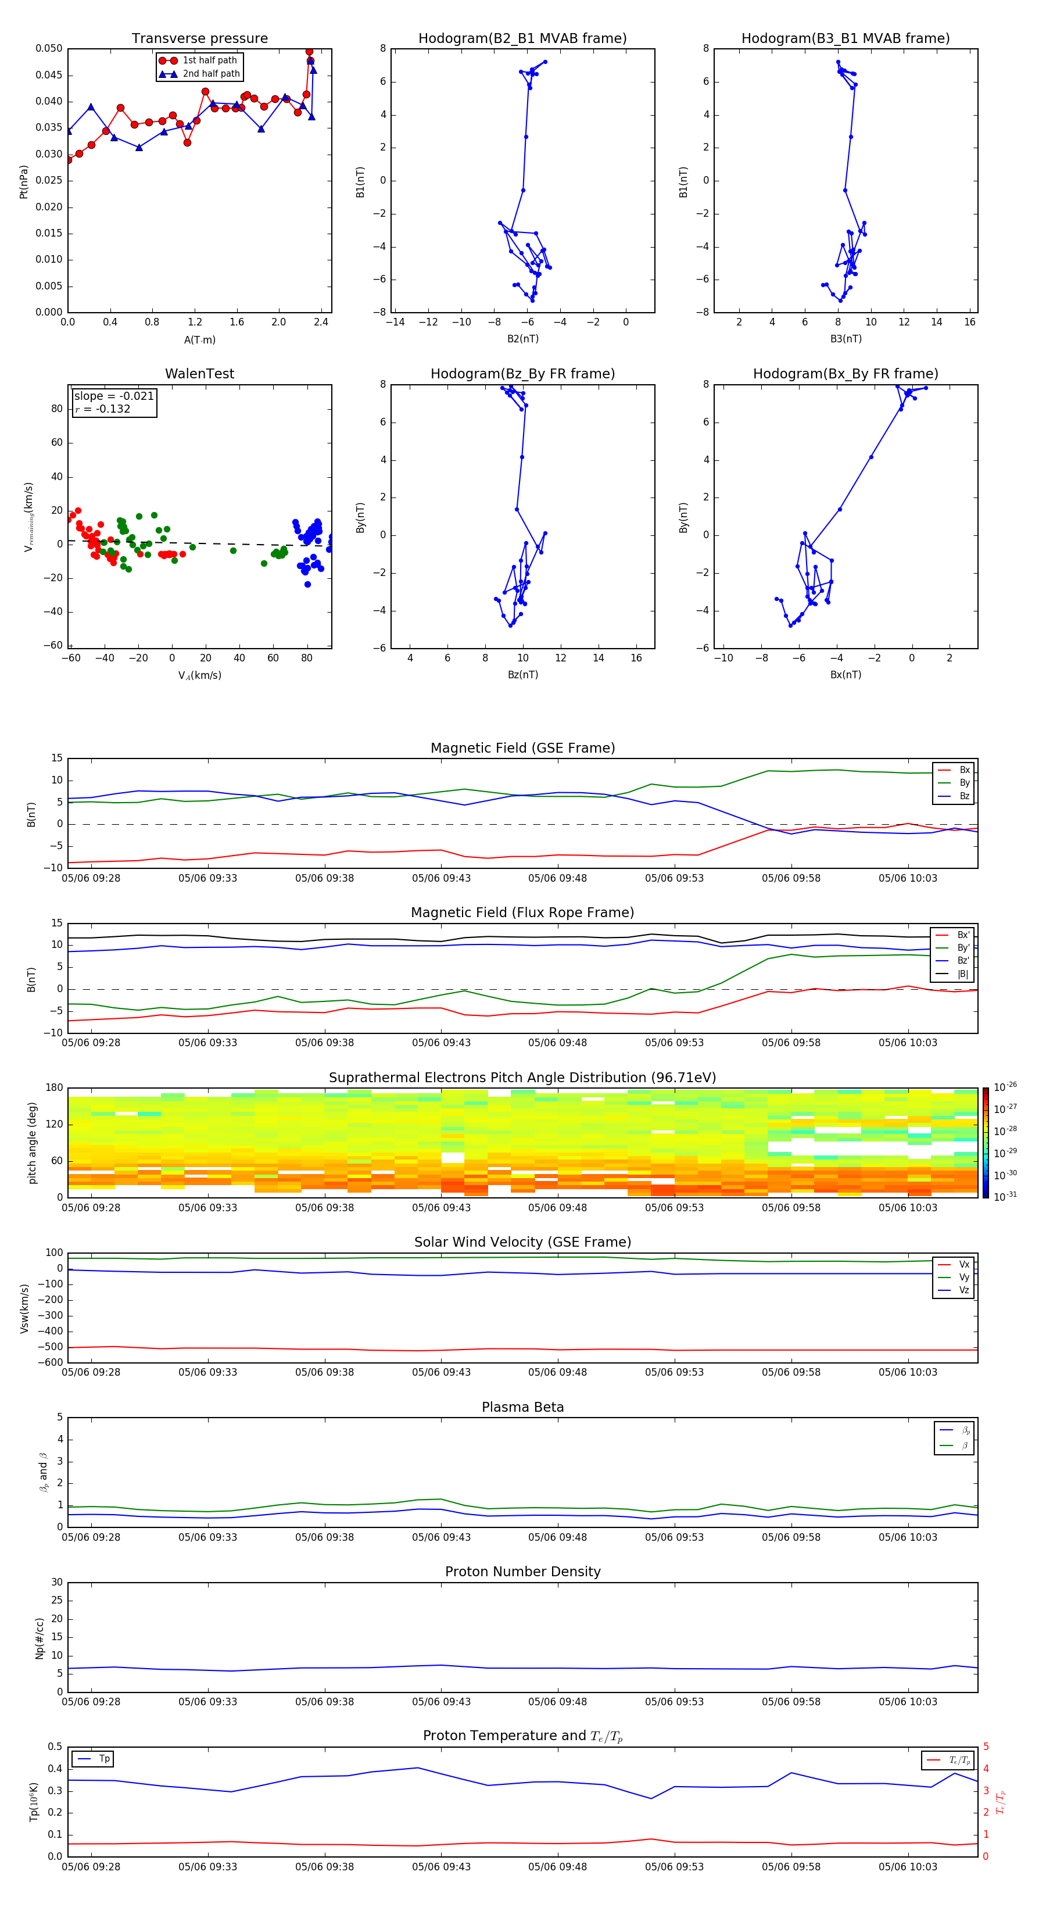Screen dimensions: 1046x1918
Task: Click the 'WalenTest' plot title
Action: coord(199,374)
